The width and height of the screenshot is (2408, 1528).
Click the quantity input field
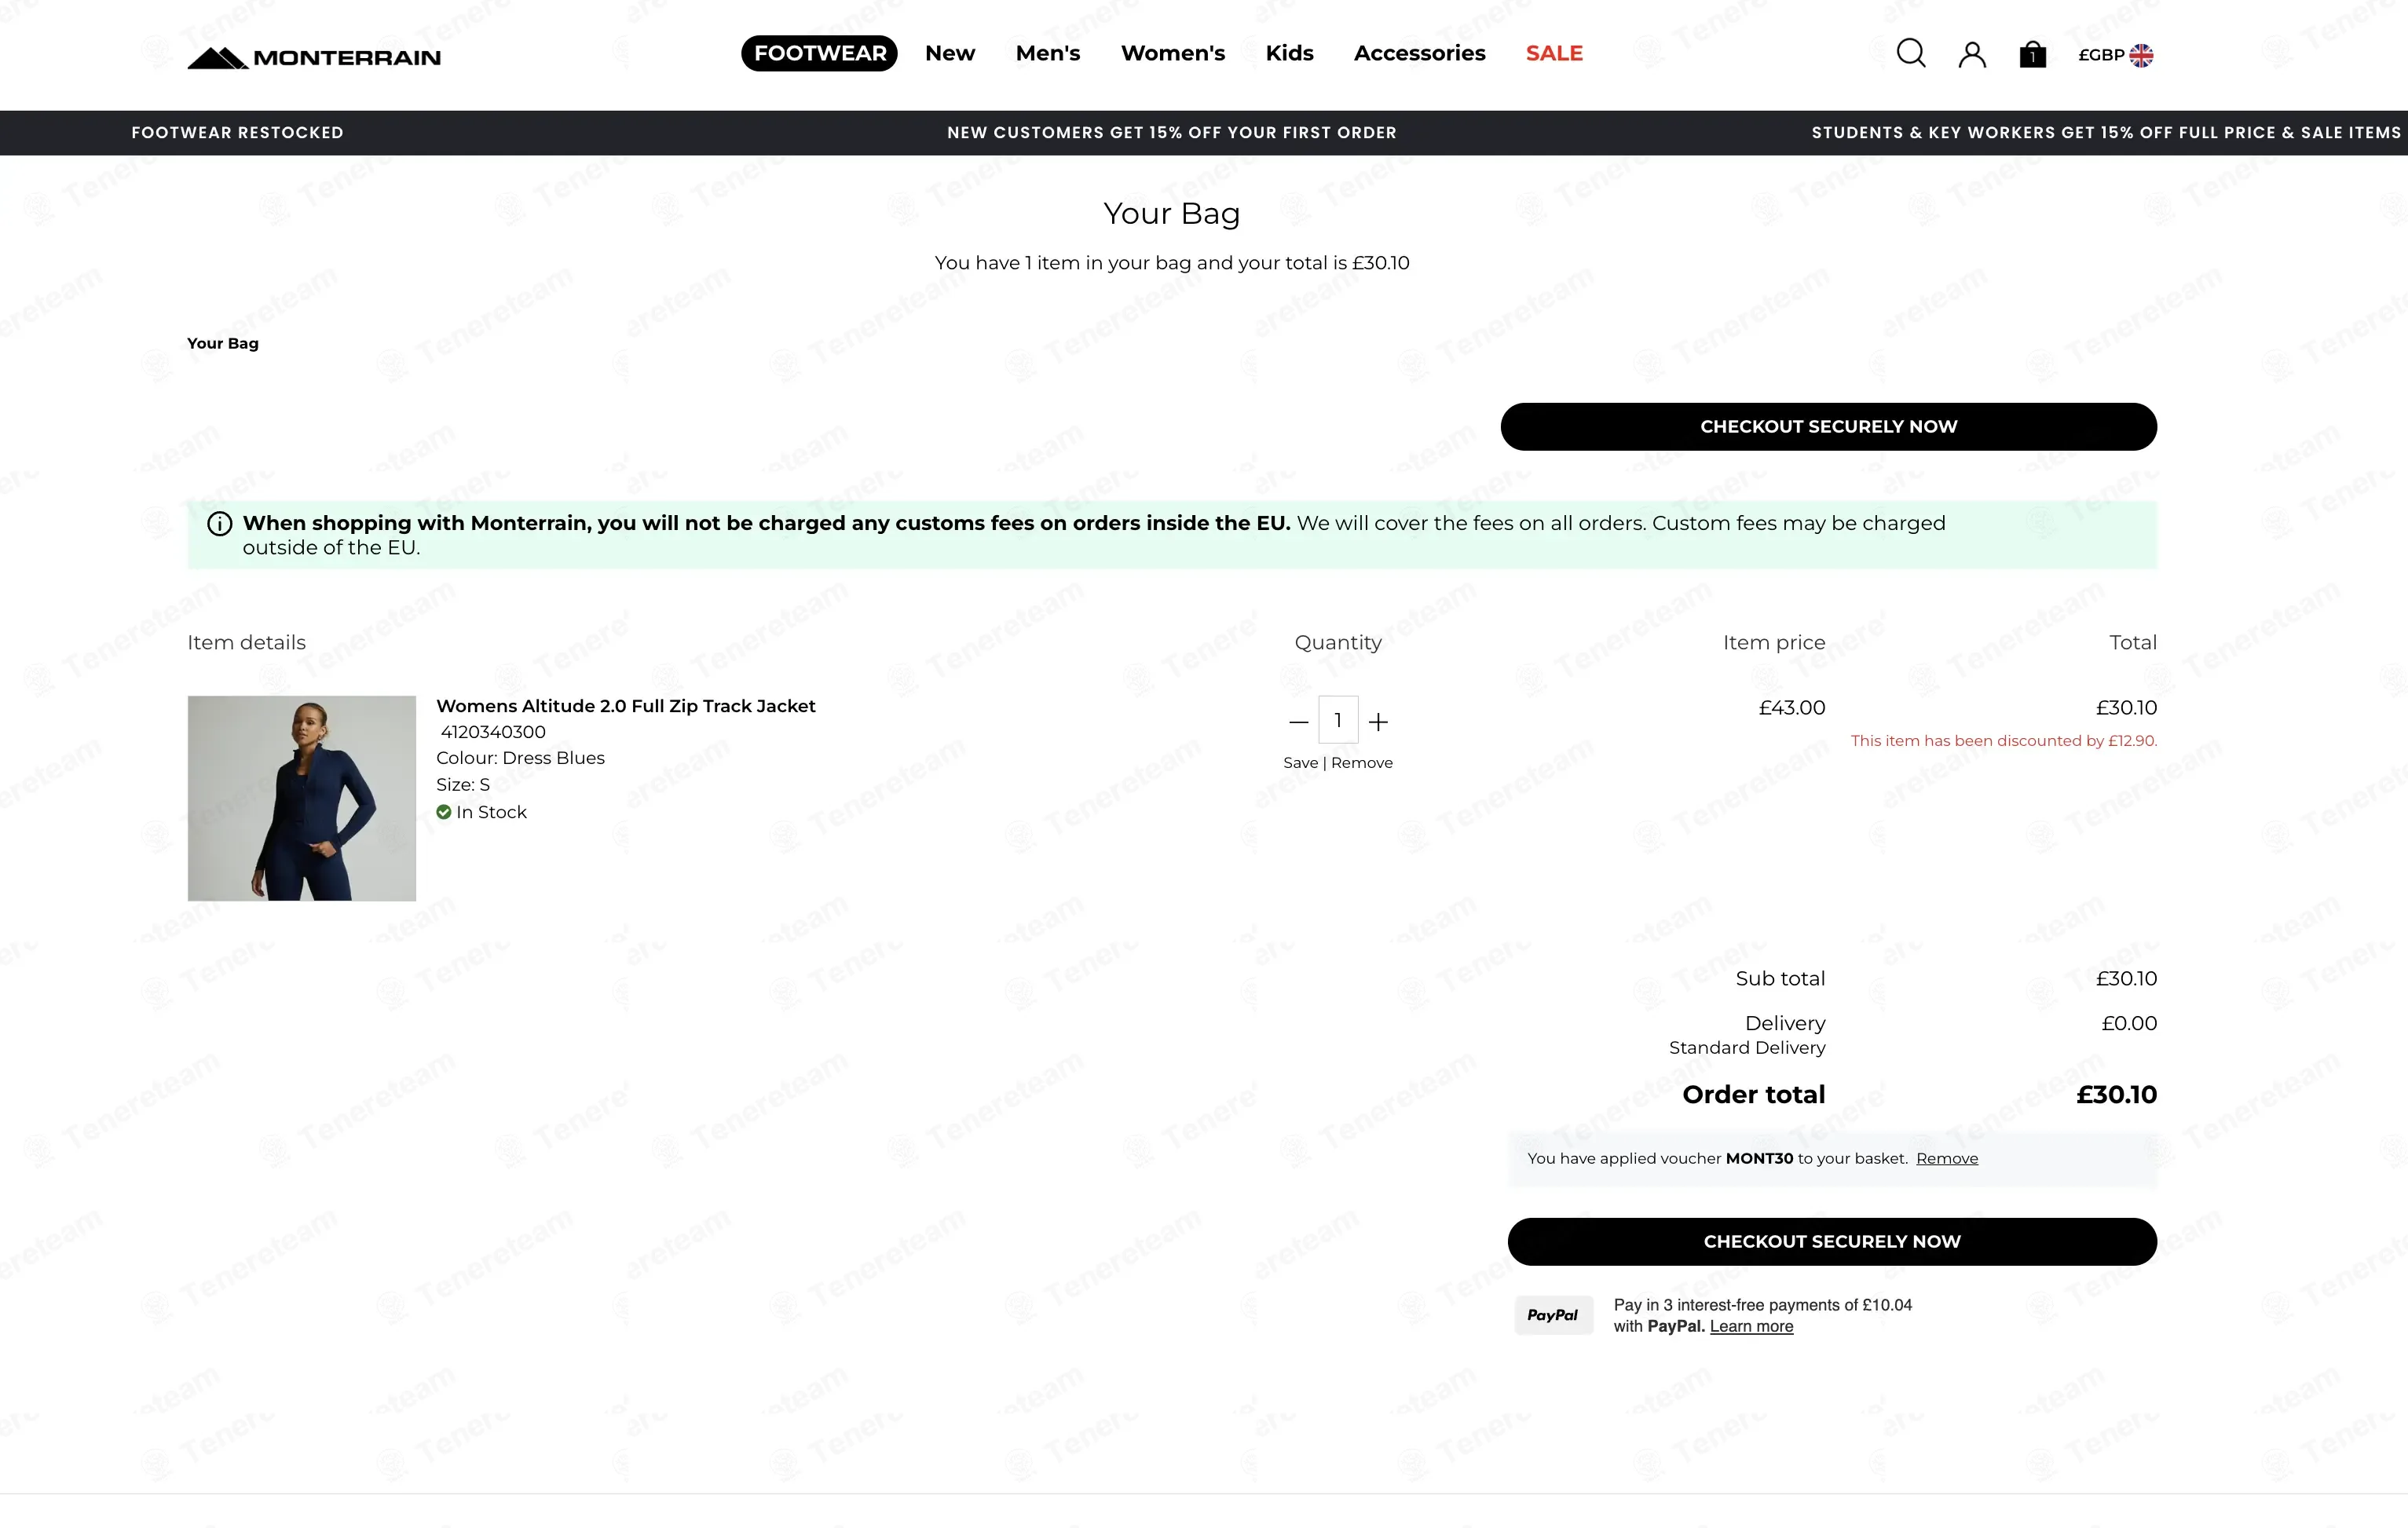coord(1338,720)
